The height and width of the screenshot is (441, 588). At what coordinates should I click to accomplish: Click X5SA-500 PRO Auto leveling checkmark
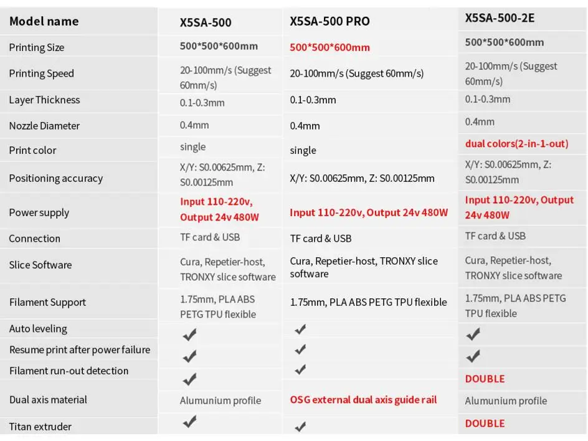coord(300,330)
